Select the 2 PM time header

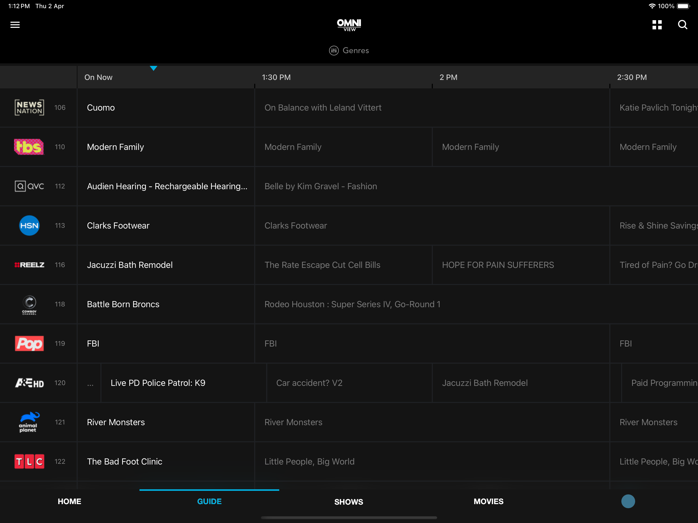[448, 77]
